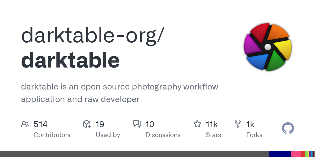315x157 pixels.
Task: Open the bold darktable repository name
Action: [x=70, y=60]
